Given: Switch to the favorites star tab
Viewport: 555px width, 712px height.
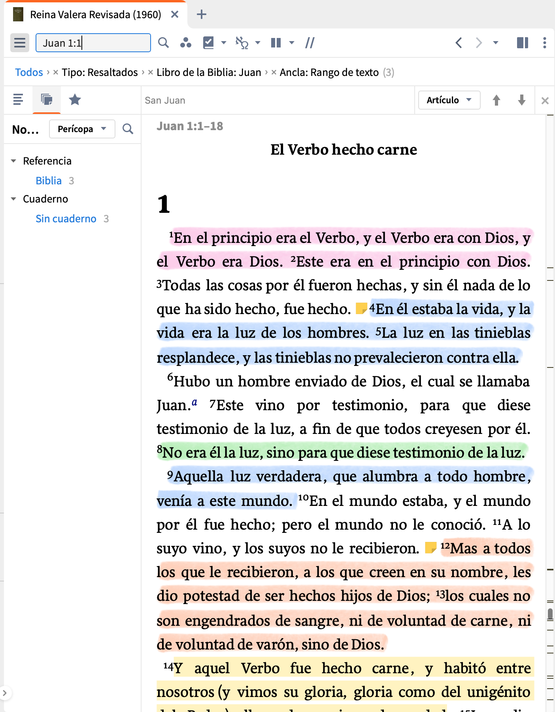Looking at the screenshot, I should pyautogui.click(x=75, y=100).
